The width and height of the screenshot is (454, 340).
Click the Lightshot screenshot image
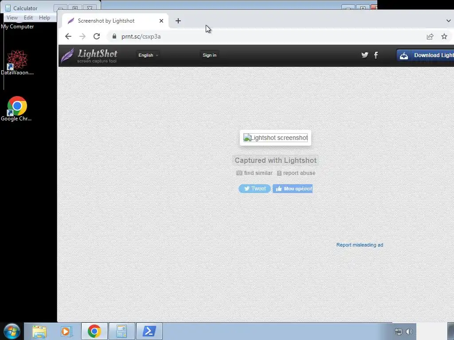point(275,138)
